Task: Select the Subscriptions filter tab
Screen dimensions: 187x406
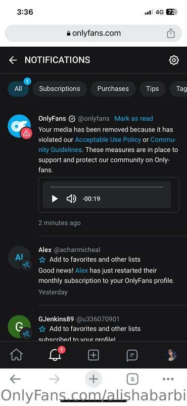Action: coord(60,88)
